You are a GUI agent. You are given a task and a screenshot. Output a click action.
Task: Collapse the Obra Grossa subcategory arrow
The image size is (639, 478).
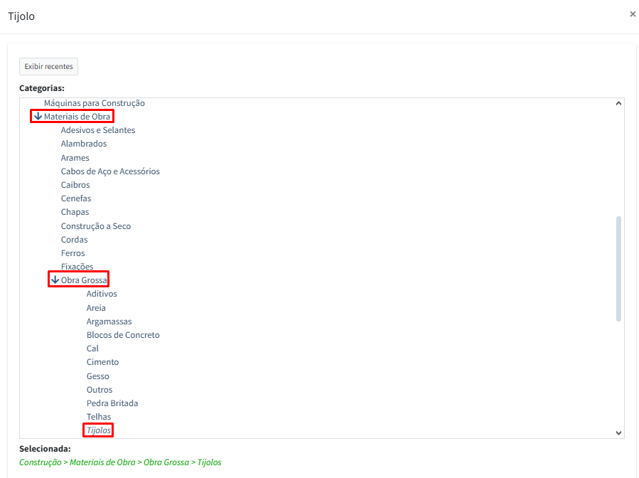point(55,280)
